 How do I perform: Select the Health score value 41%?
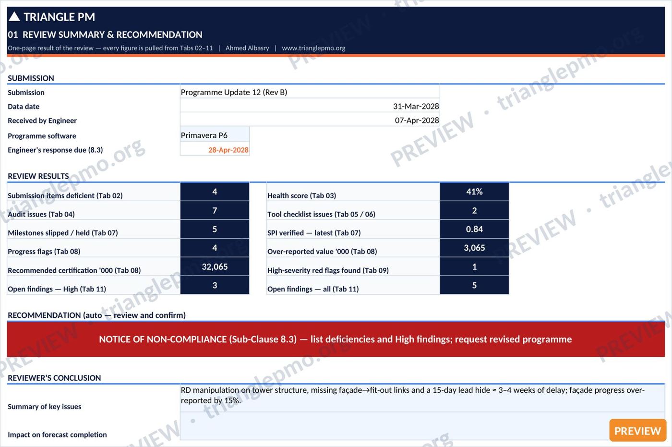point(474,192)
